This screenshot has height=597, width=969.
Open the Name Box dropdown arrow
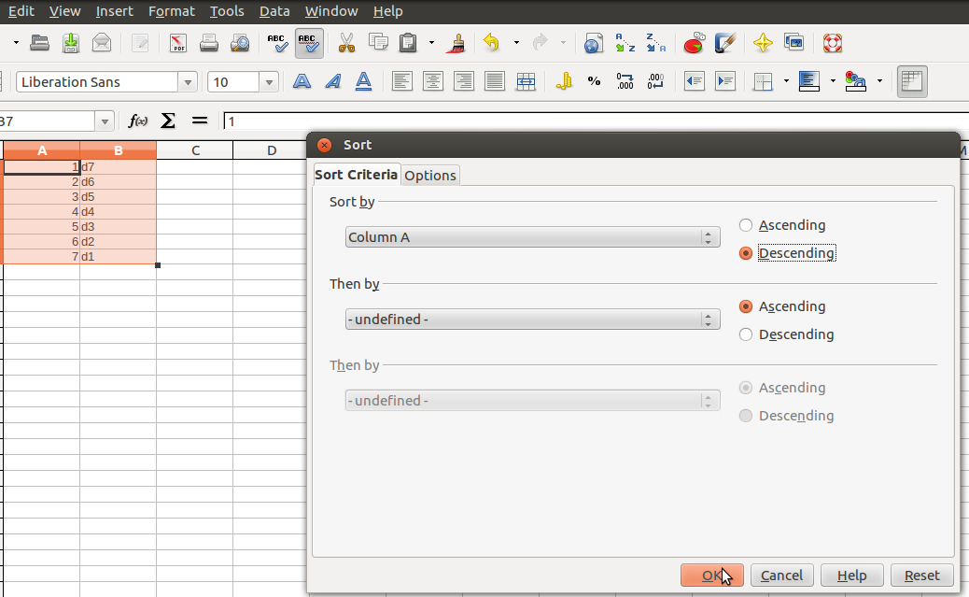click(x=105, y=121)
